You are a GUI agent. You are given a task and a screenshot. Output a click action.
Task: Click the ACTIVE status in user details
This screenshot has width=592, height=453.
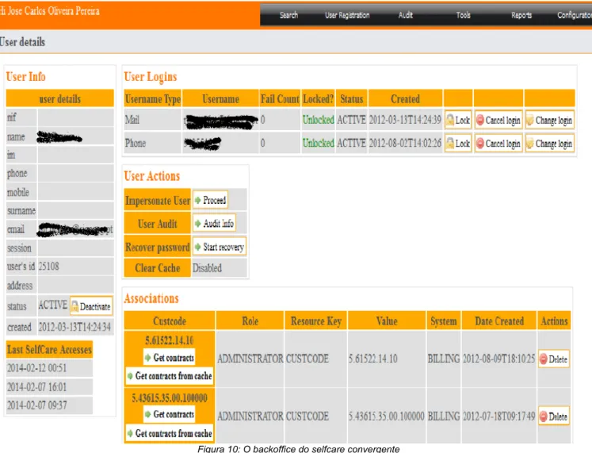(52, 305)
